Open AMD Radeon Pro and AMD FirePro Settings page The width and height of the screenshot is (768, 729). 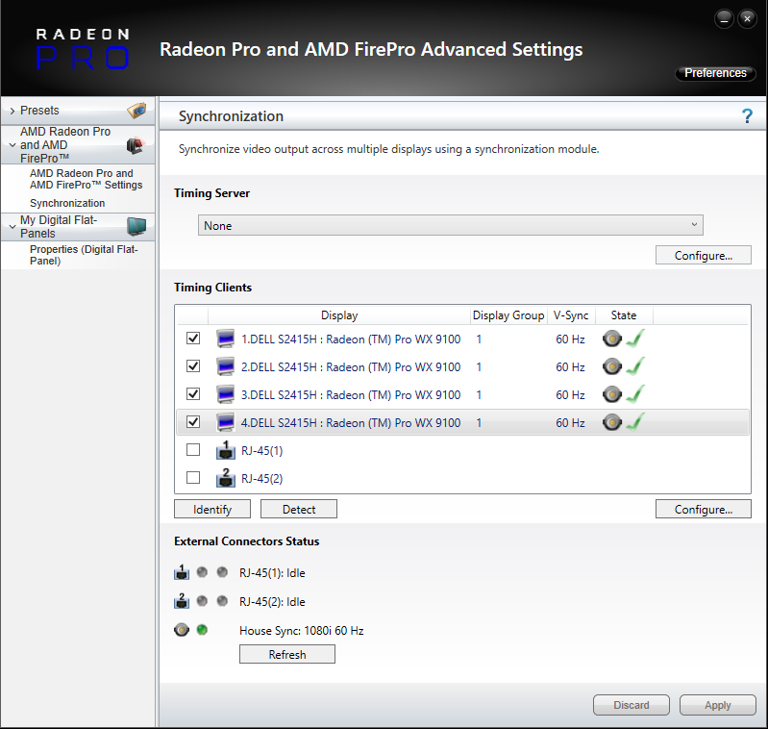tap(87, 179)
